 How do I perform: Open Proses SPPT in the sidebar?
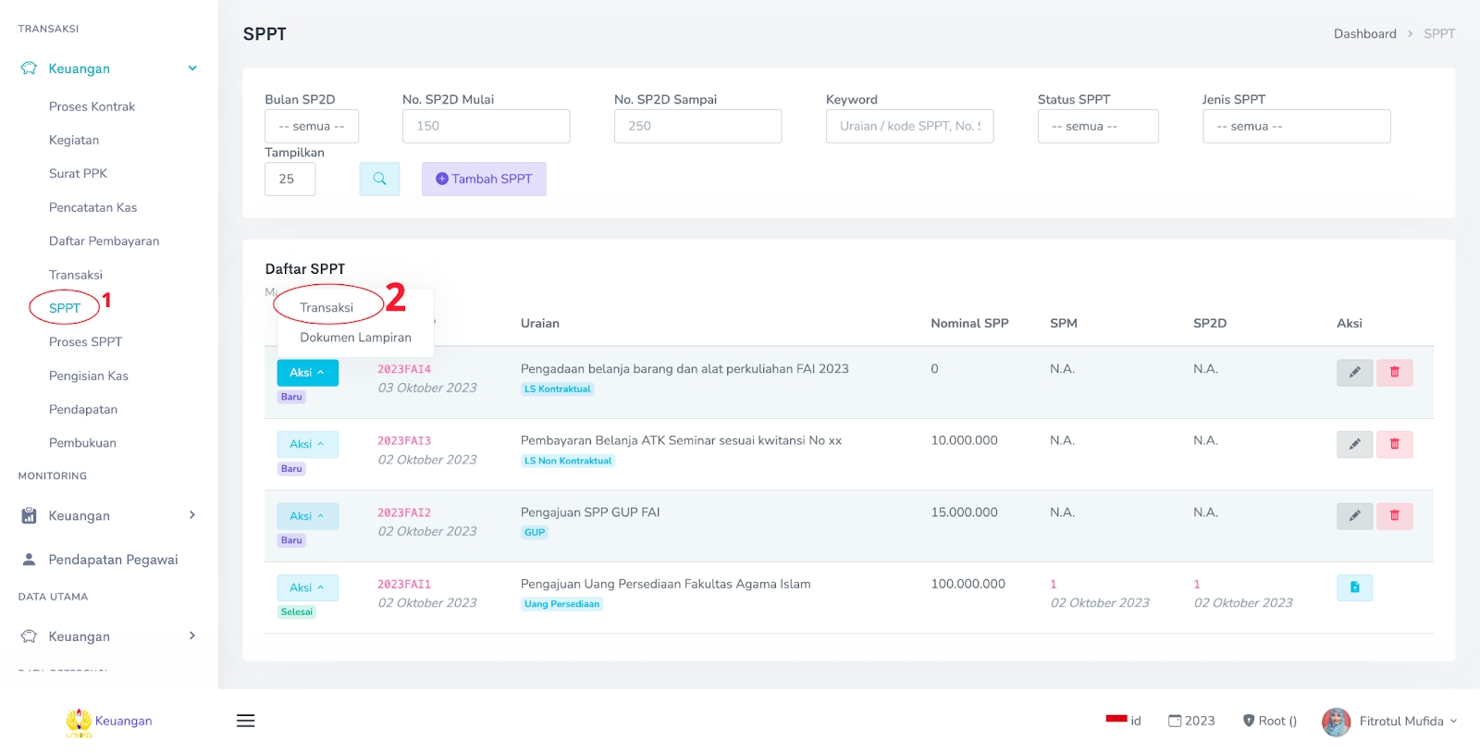click(x=85, y=342)
